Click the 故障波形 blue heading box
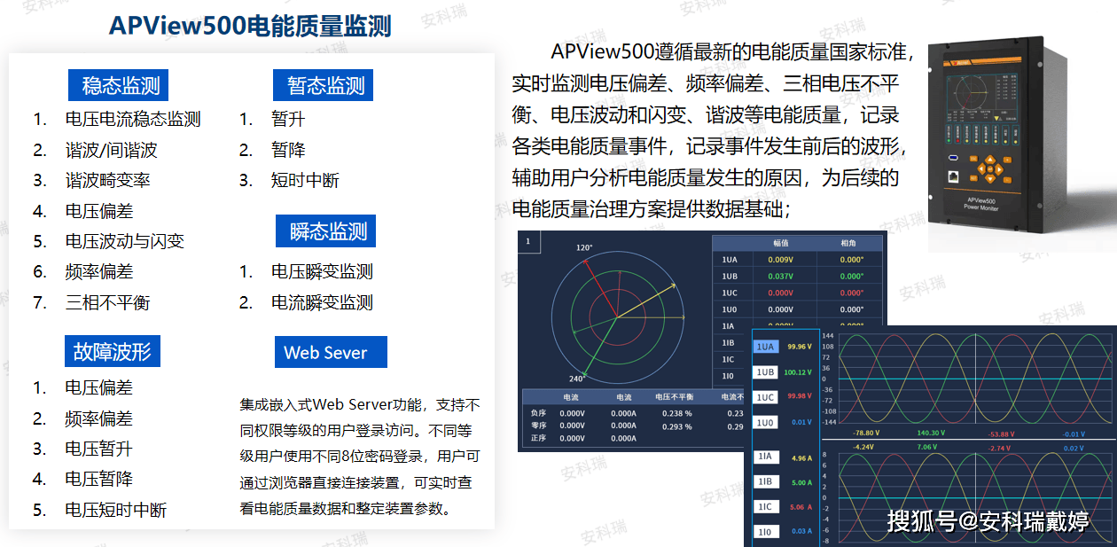The image size is (1117, 547). 113,351
